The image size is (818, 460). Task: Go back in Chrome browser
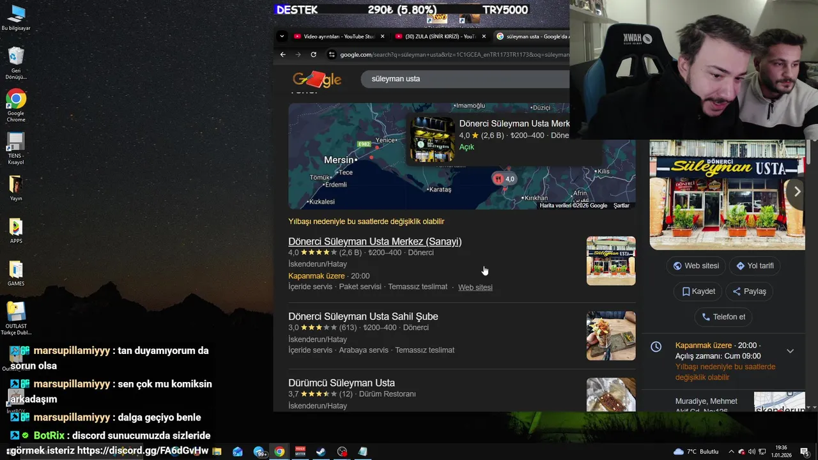click(x=283, y=54)
